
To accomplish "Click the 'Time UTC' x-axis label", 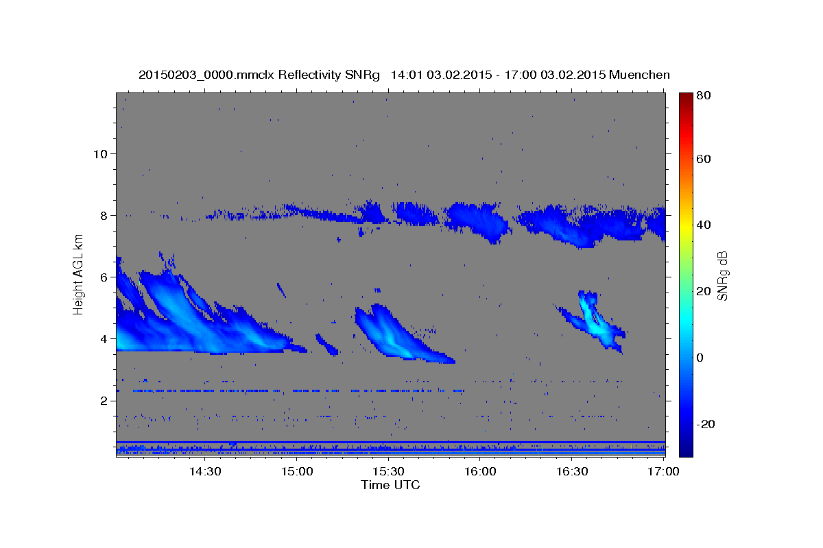I will coord(390,485).
